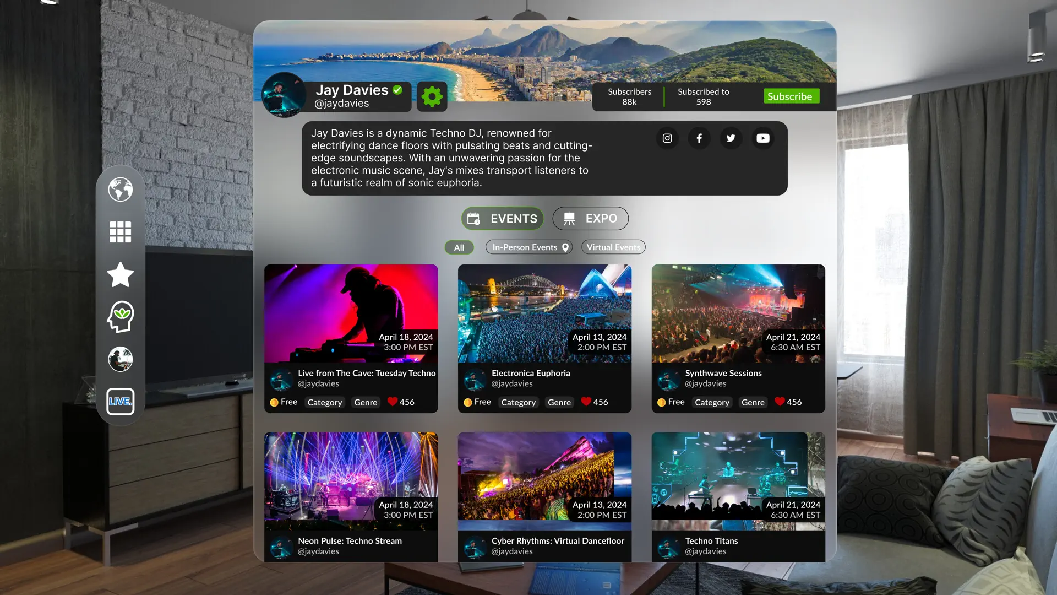Click the green Subscribe button

point(791,96)
